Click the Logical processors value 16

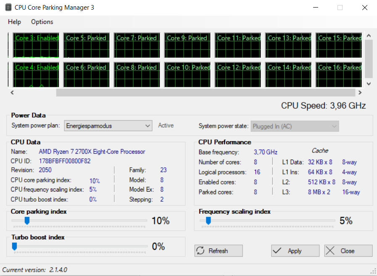[257, 172]
